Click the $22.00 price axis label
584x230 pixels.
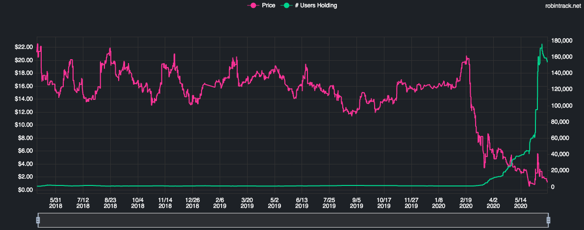pyautogui.click(x=24, y=47)
